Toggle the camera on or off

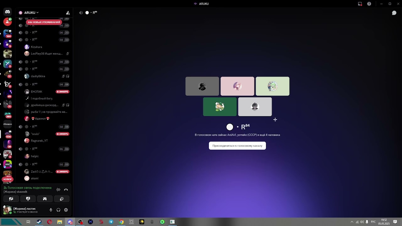click(11, 199)
